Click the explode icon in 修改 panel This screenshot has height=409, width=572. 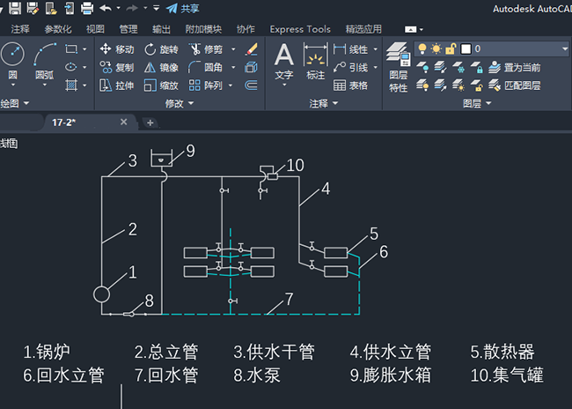(x=252, y=67)
